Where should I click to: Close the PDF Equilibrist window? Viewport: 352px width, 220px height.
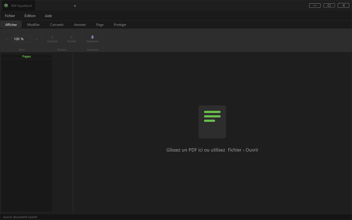coord(343,5)
